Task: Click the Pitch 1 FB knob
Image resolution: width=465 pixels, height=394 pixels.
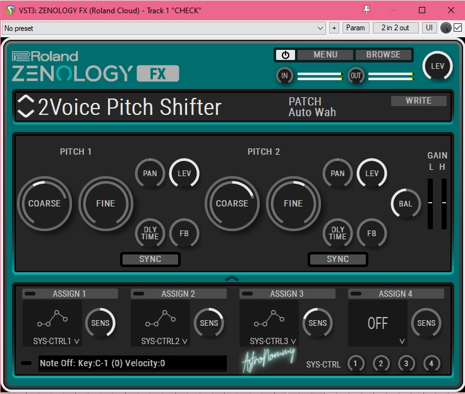Action: (184, 234)
